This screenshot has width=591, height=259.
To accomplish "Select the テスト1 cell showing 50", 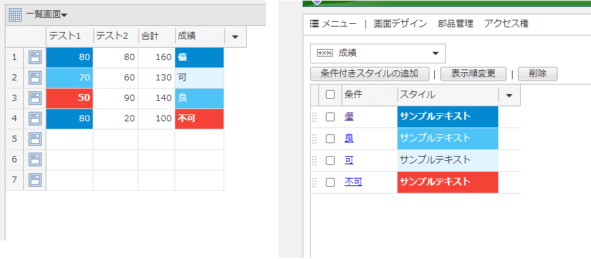I will point(70,98).
